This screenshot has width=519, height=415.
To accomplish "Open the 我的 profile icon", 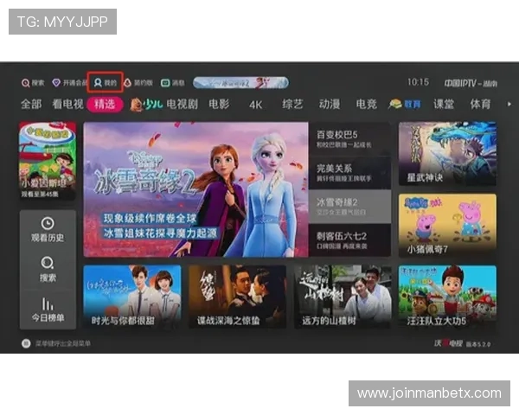I will (98, 82).
